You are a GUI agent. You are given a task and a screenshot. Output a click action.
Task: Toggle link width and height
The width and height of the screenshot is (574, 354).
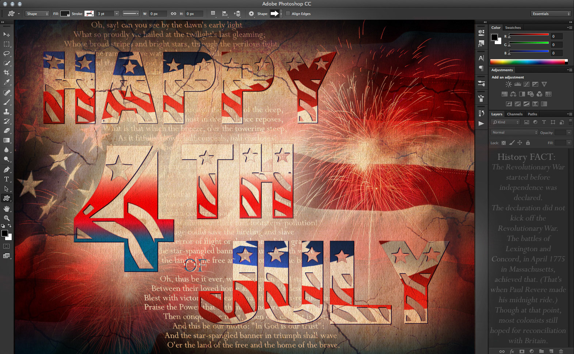174,14
